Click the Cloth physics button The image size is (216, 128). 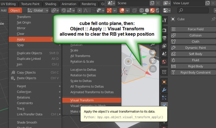[193, 42]
